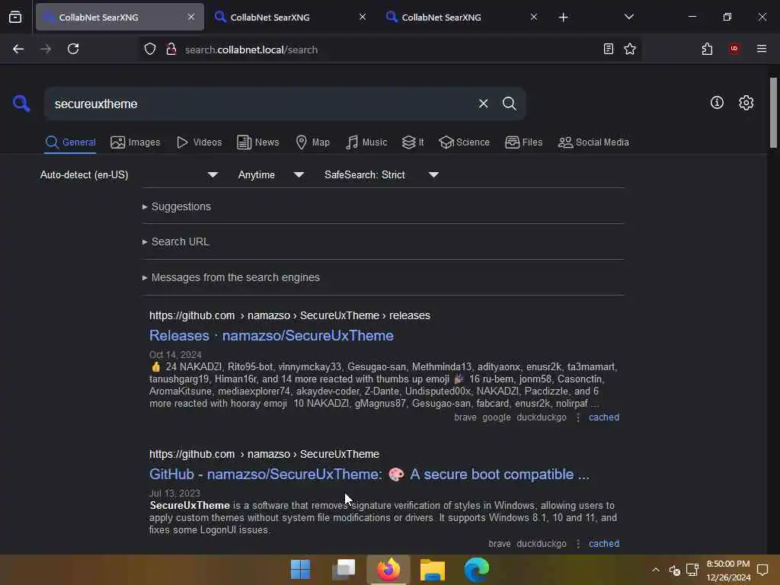The width and height of the screenshot is (780, 585).
Task: Open Firefox View tab icon
Action: click(15, 17)
